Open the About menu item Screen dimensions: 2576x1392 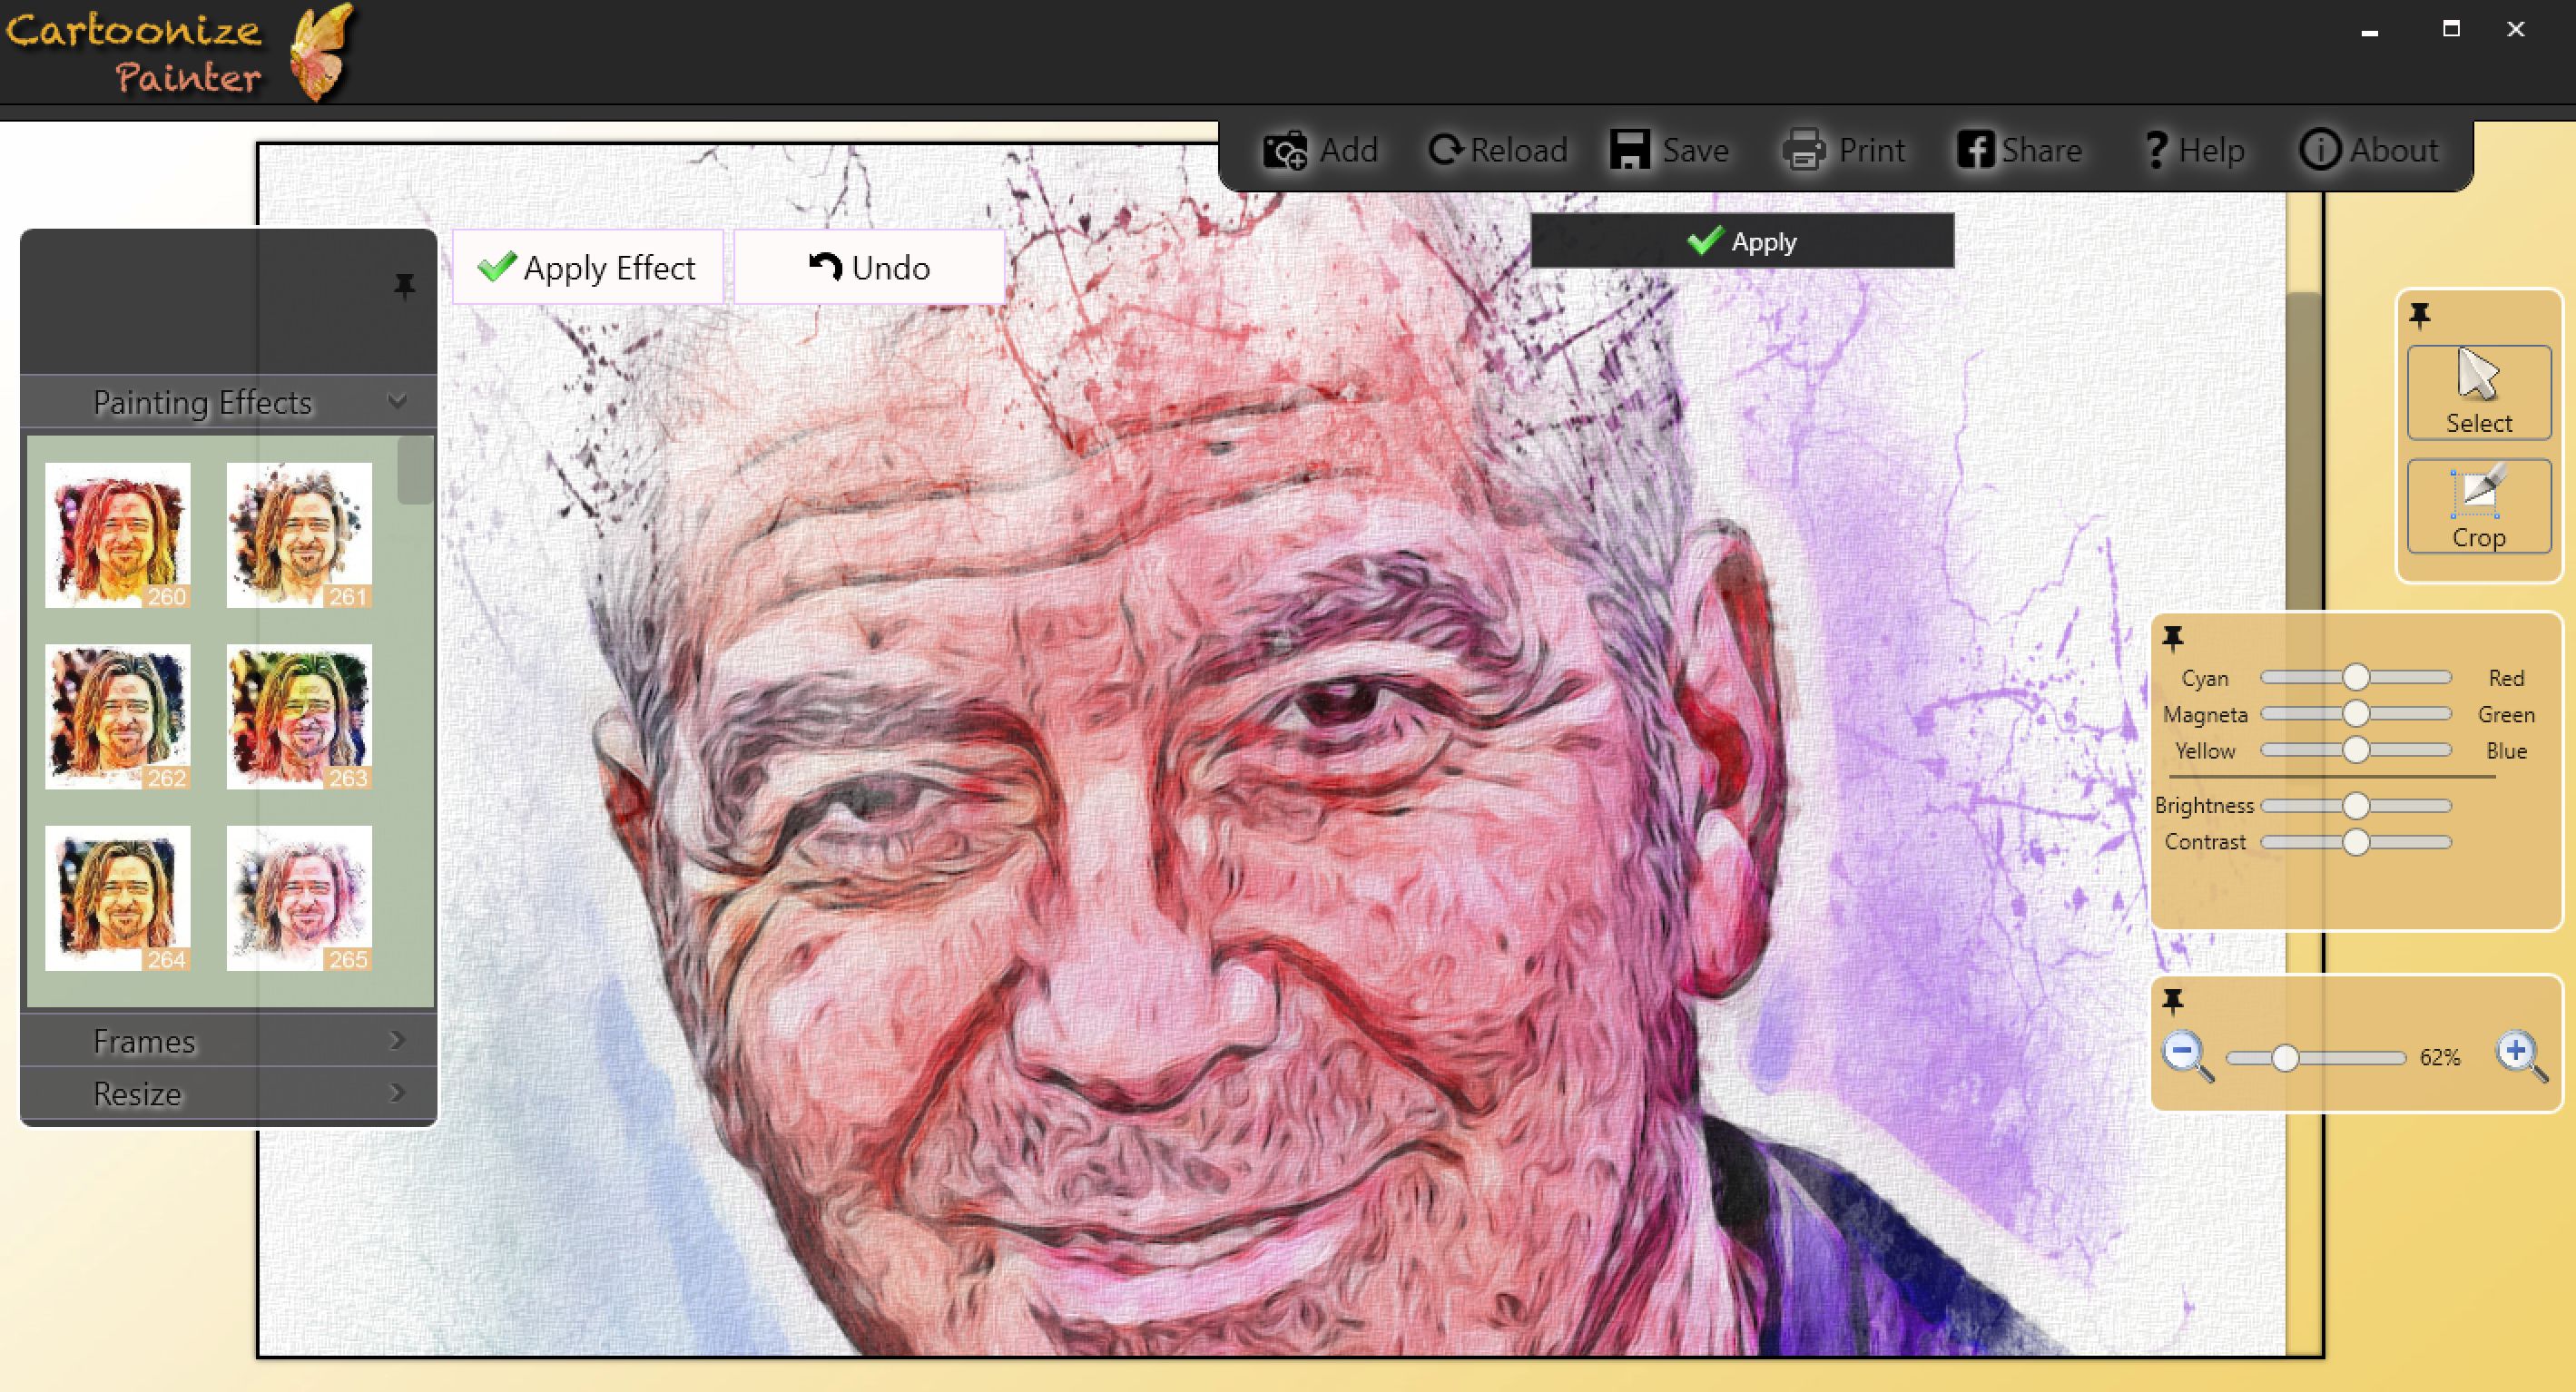(x=2369, y=151)
